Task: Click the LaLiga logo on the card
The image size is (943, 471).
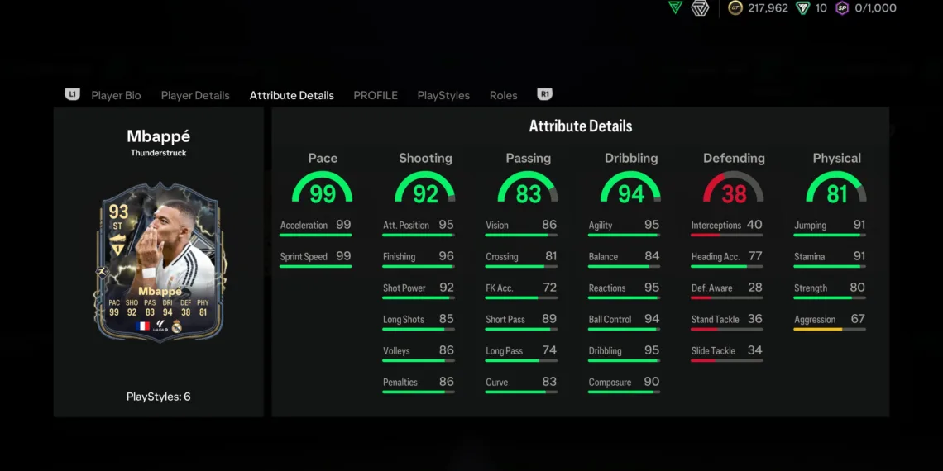Action: pos(160,326)
